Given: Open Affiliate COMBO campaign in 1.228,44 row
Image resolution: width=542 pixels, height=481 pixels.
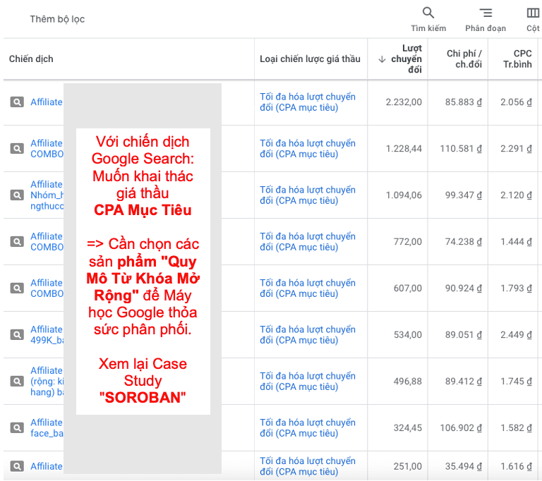Looking at the screenshot, I should pos(47,149).
